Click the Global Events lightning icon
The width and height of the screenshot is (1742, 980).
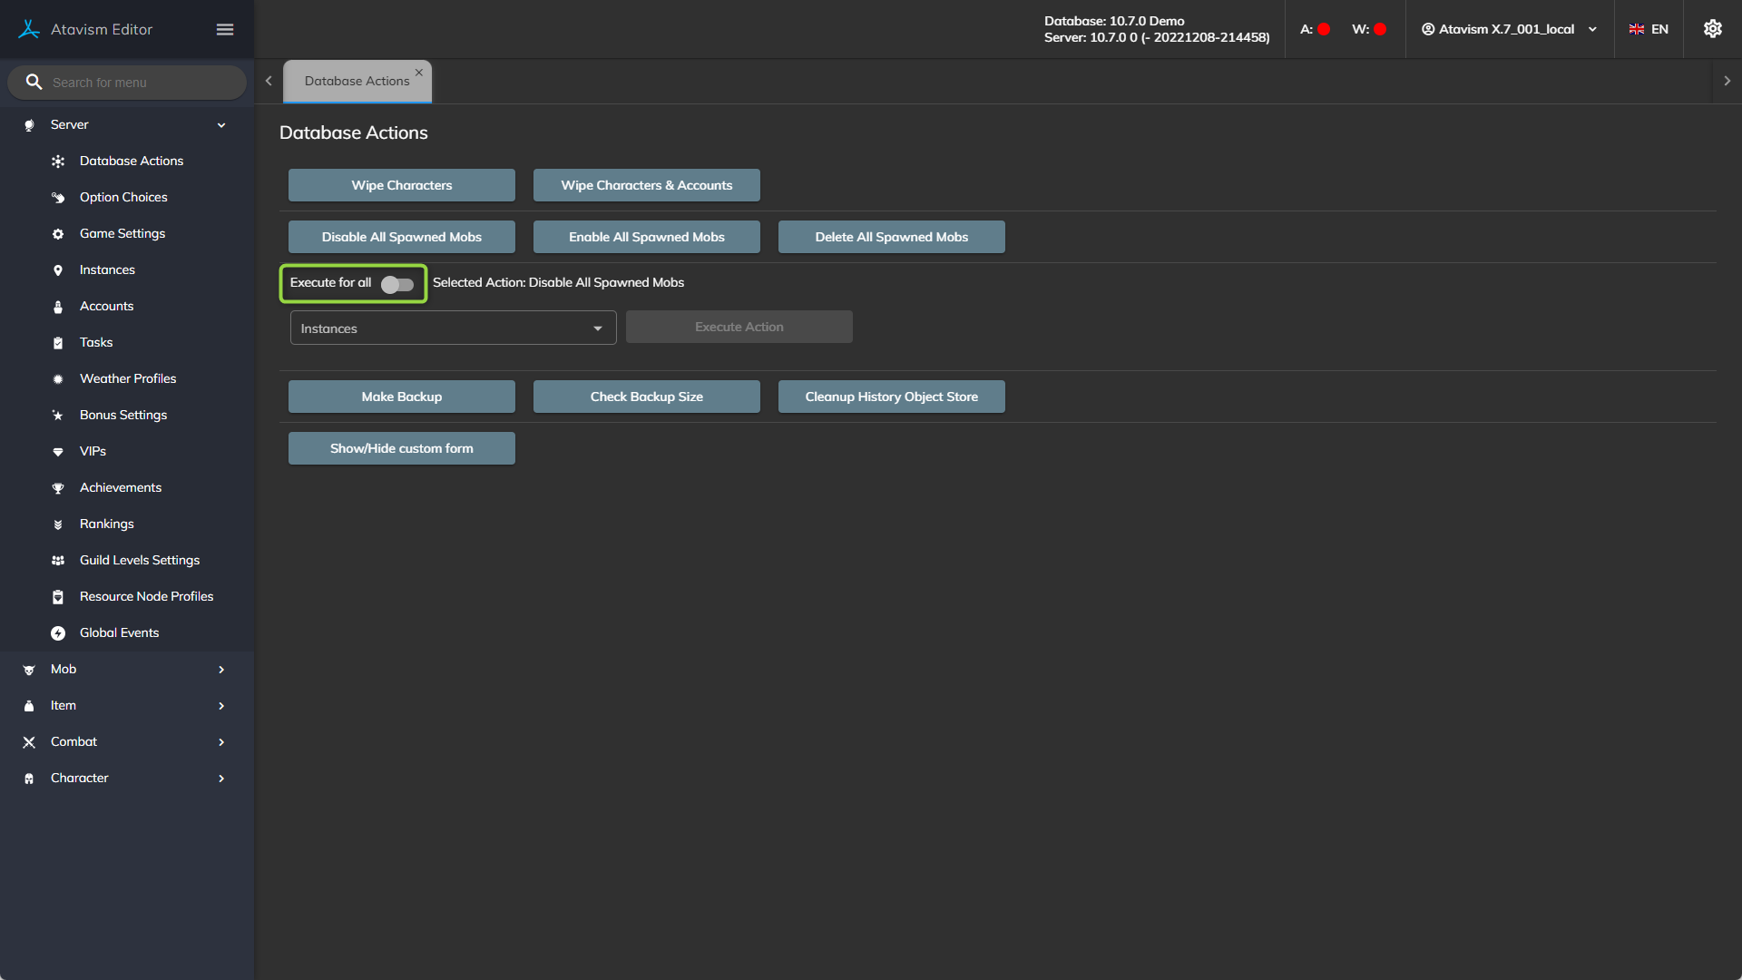(x=58, y=633)
